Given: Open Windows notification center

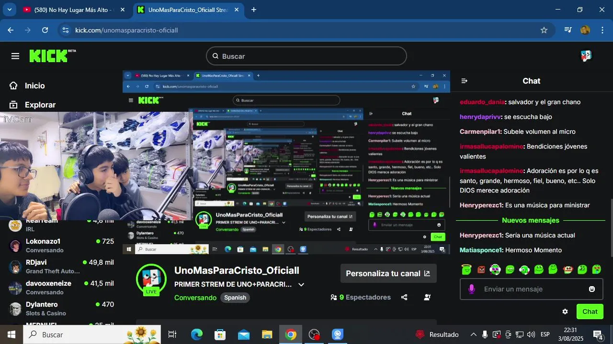Looking at the screenshot, I should pos(598,334).
